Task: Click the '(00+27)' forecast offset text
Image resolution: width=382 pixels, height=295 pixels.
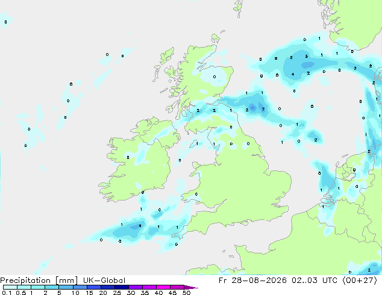Action: tap(360, 281)
